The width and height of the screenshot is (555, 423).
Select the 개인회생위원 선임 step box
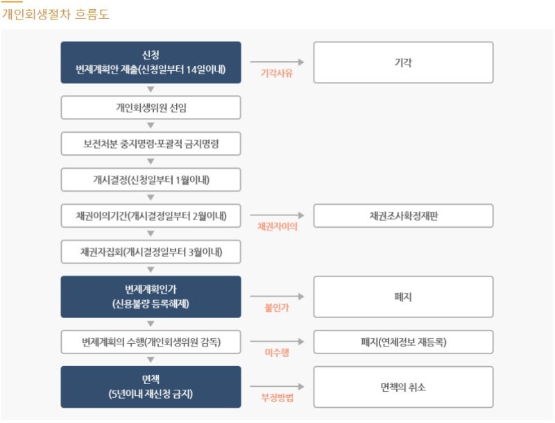click(x=151, y=108)
